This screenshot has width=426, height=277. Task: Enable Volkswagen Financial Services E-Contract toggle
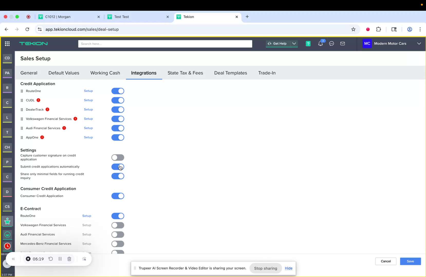coord(118,225)
